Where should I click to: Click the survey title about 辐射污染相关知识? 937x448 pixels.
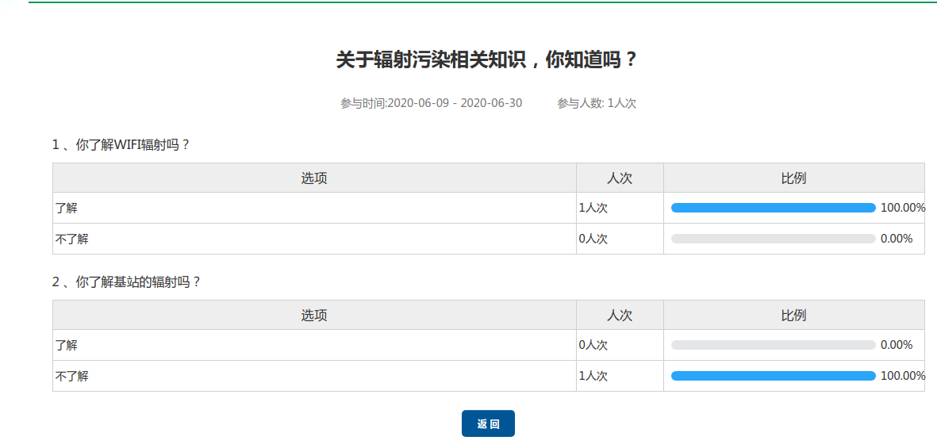click(x=487, y=60)
